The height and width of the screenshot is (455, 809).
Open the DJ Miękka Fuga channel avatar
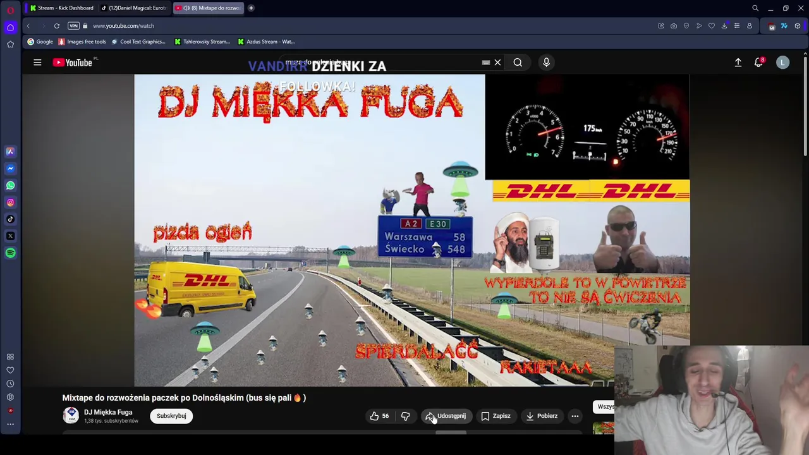(x=71, y=415)
